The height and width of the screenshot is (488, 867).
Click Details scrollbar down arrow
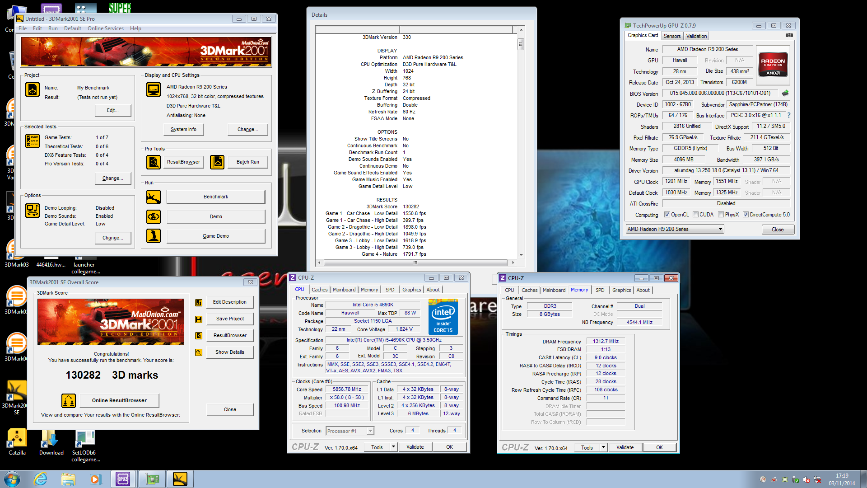521,255
